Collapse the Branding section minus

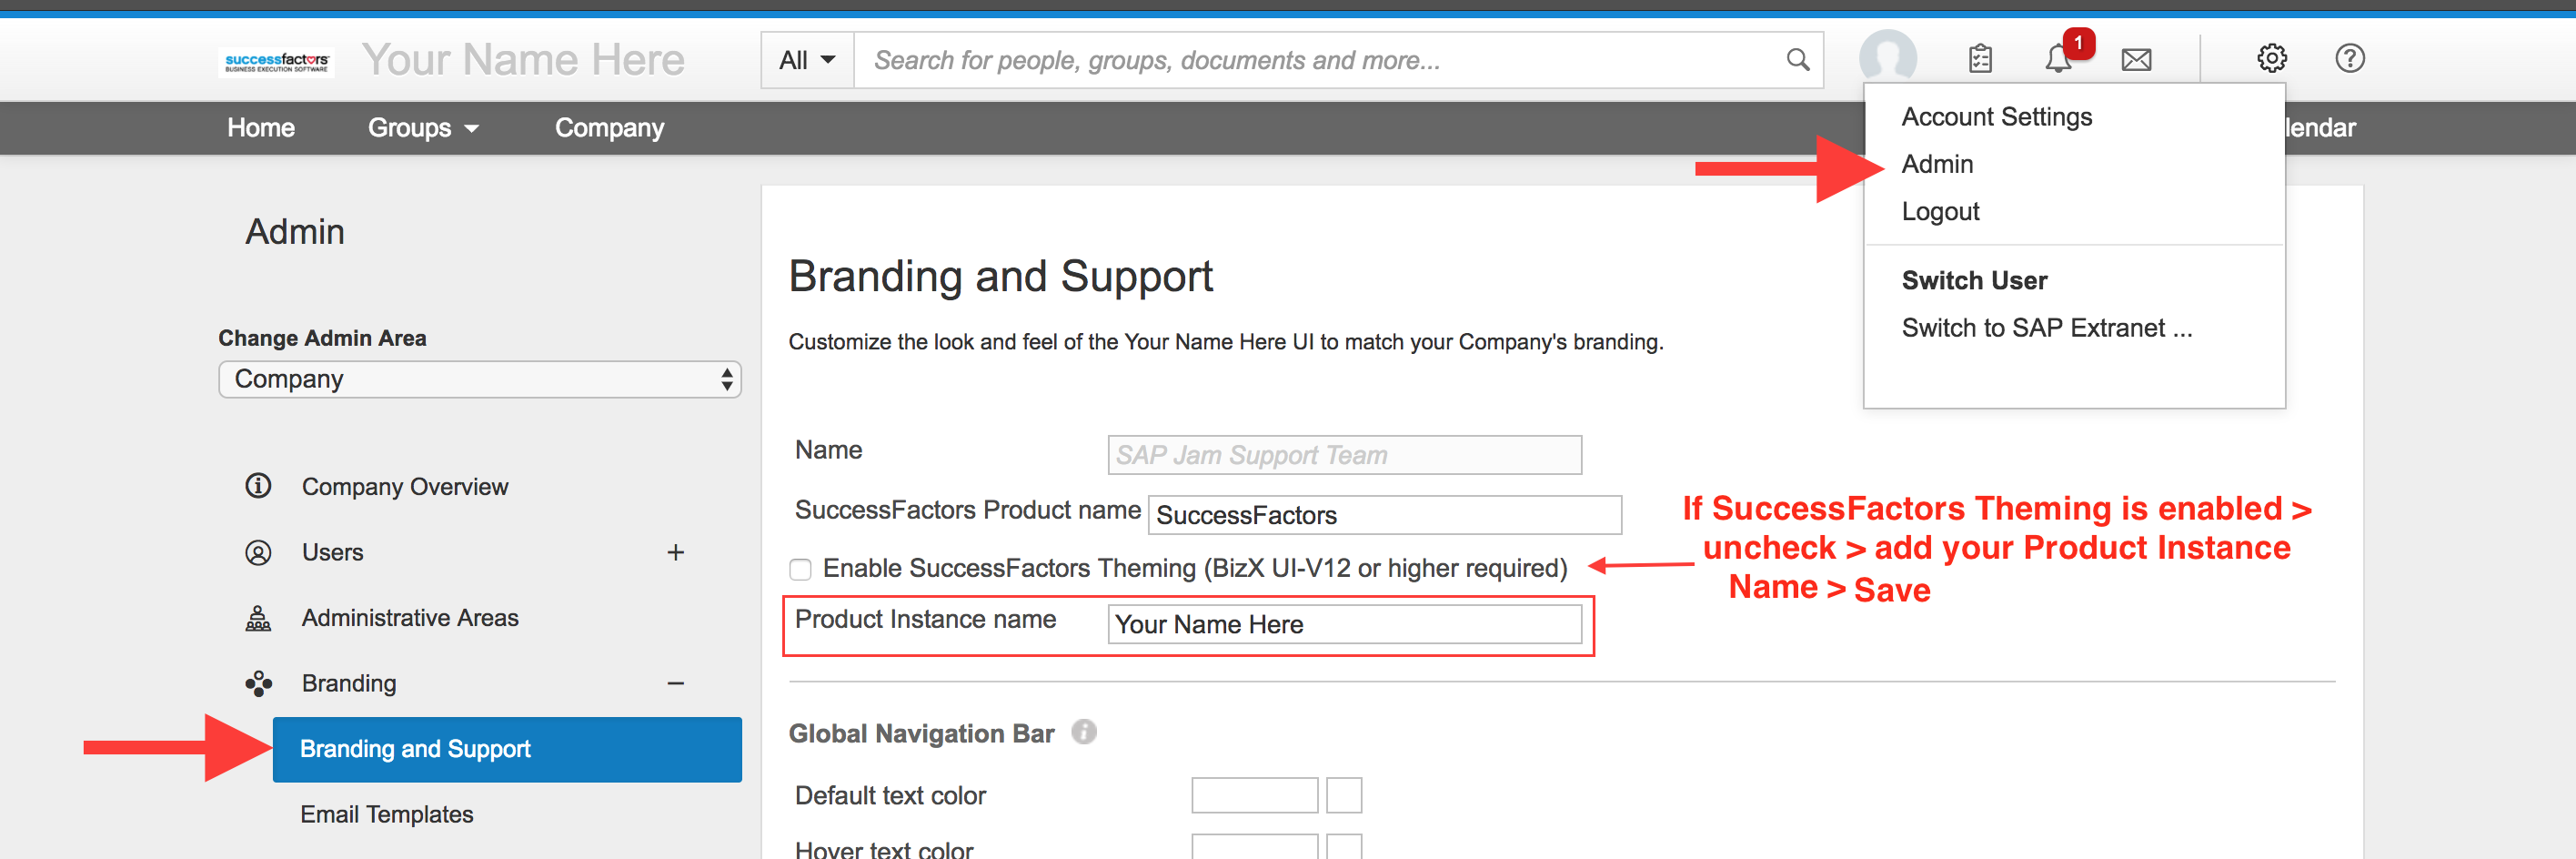676,683
